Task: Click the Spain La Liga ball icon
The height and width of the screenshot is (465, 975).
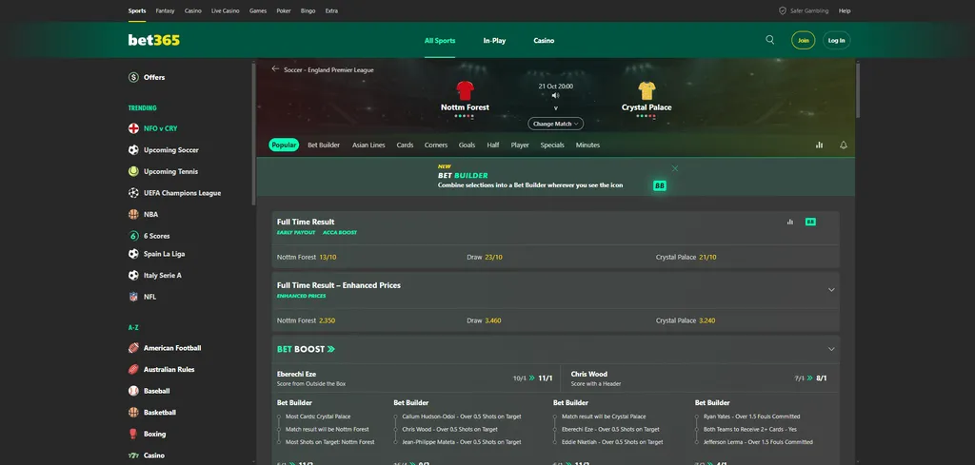Action: click(133, 254)
